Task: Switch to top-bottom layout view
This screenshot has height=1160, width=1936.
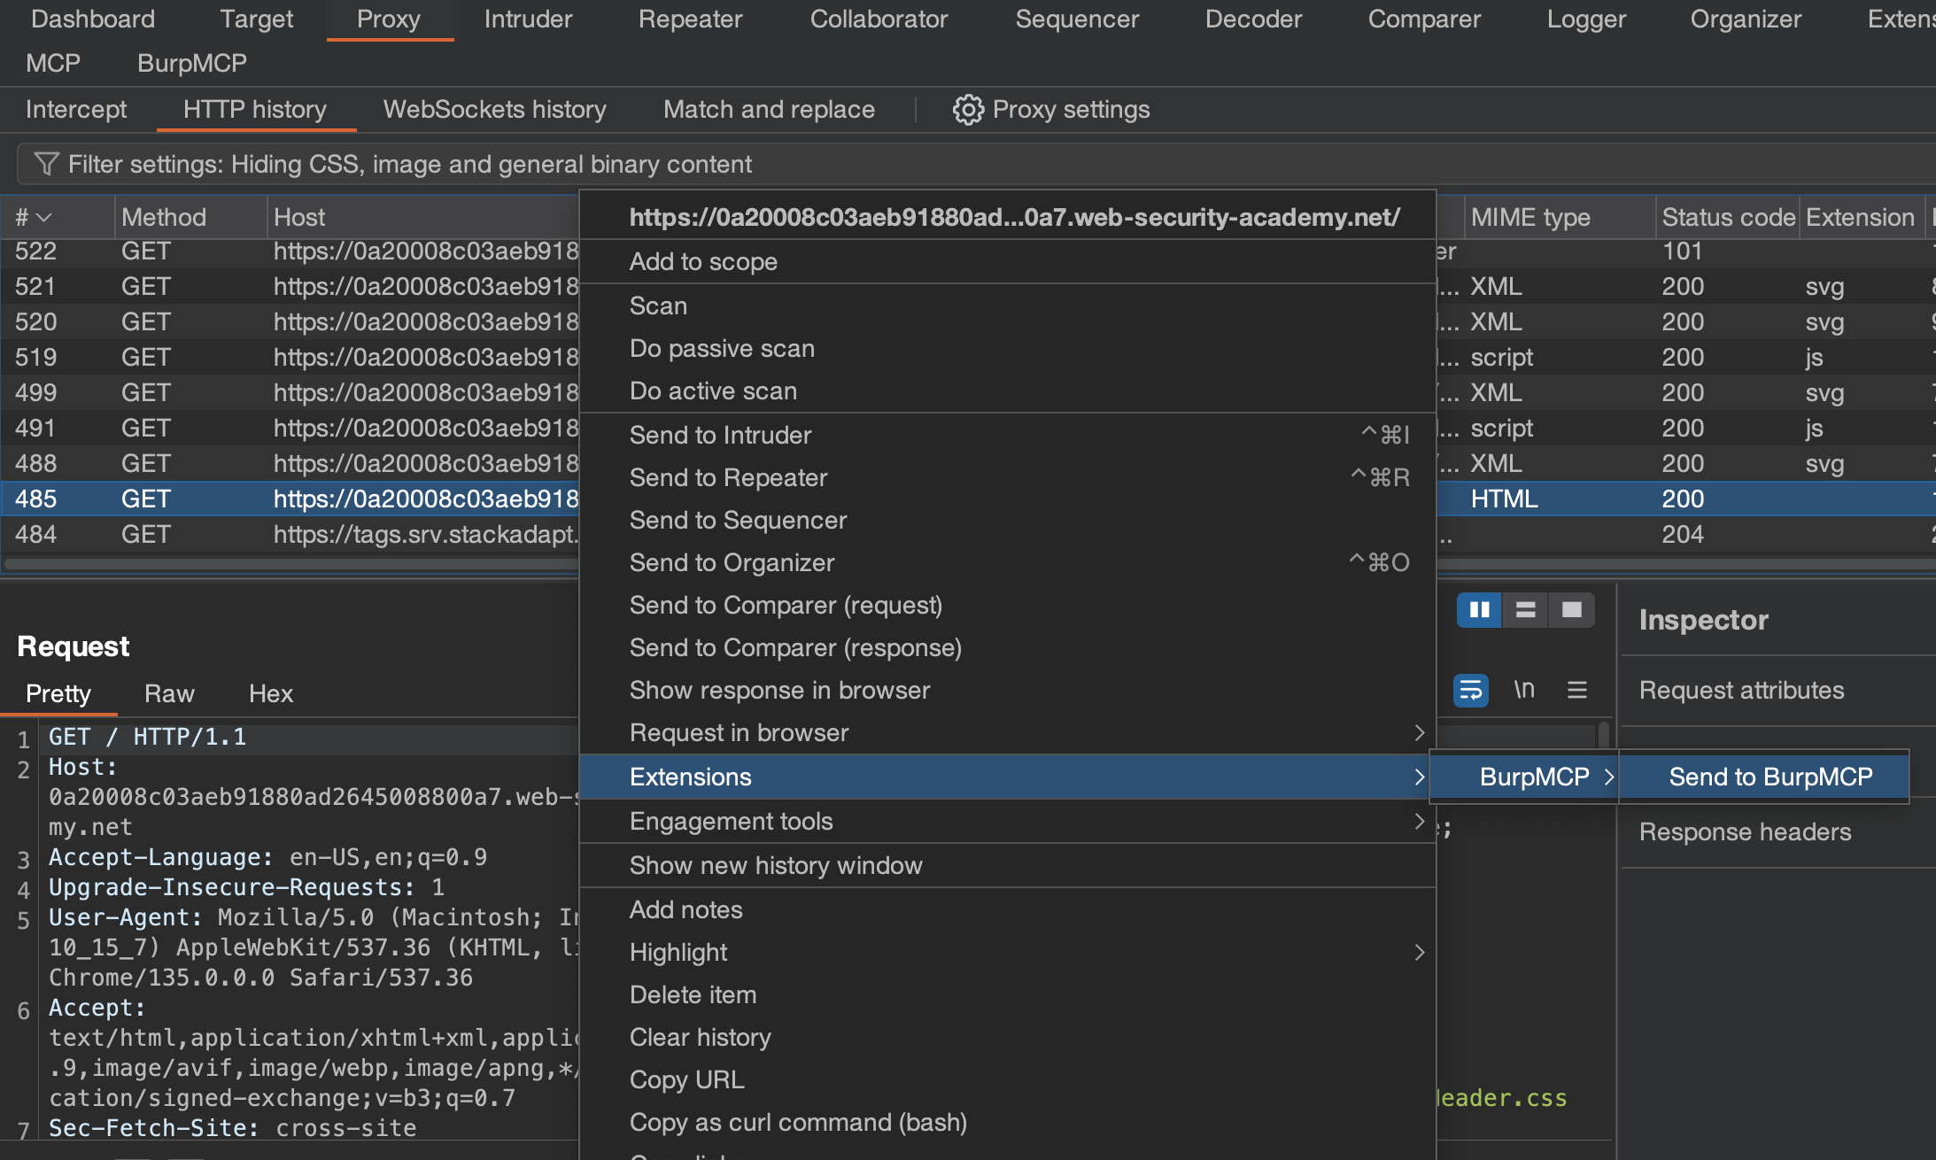Action: [x=1525, y=610]
